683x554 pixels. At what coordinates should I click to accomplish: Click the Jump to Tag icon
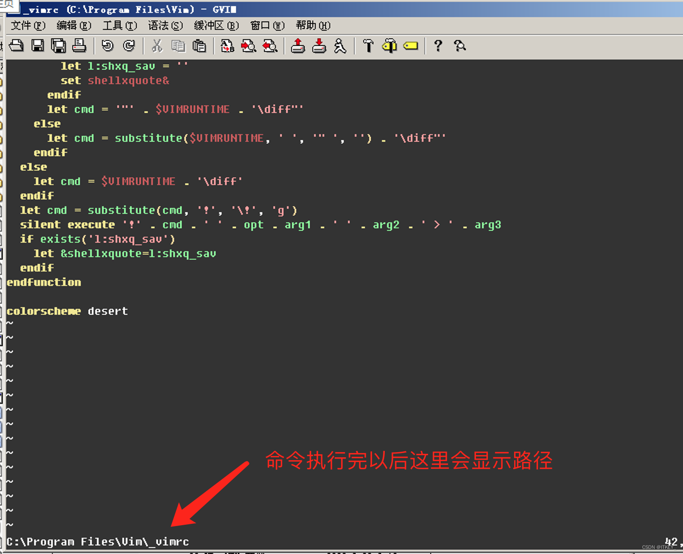[x=411, y=45]
